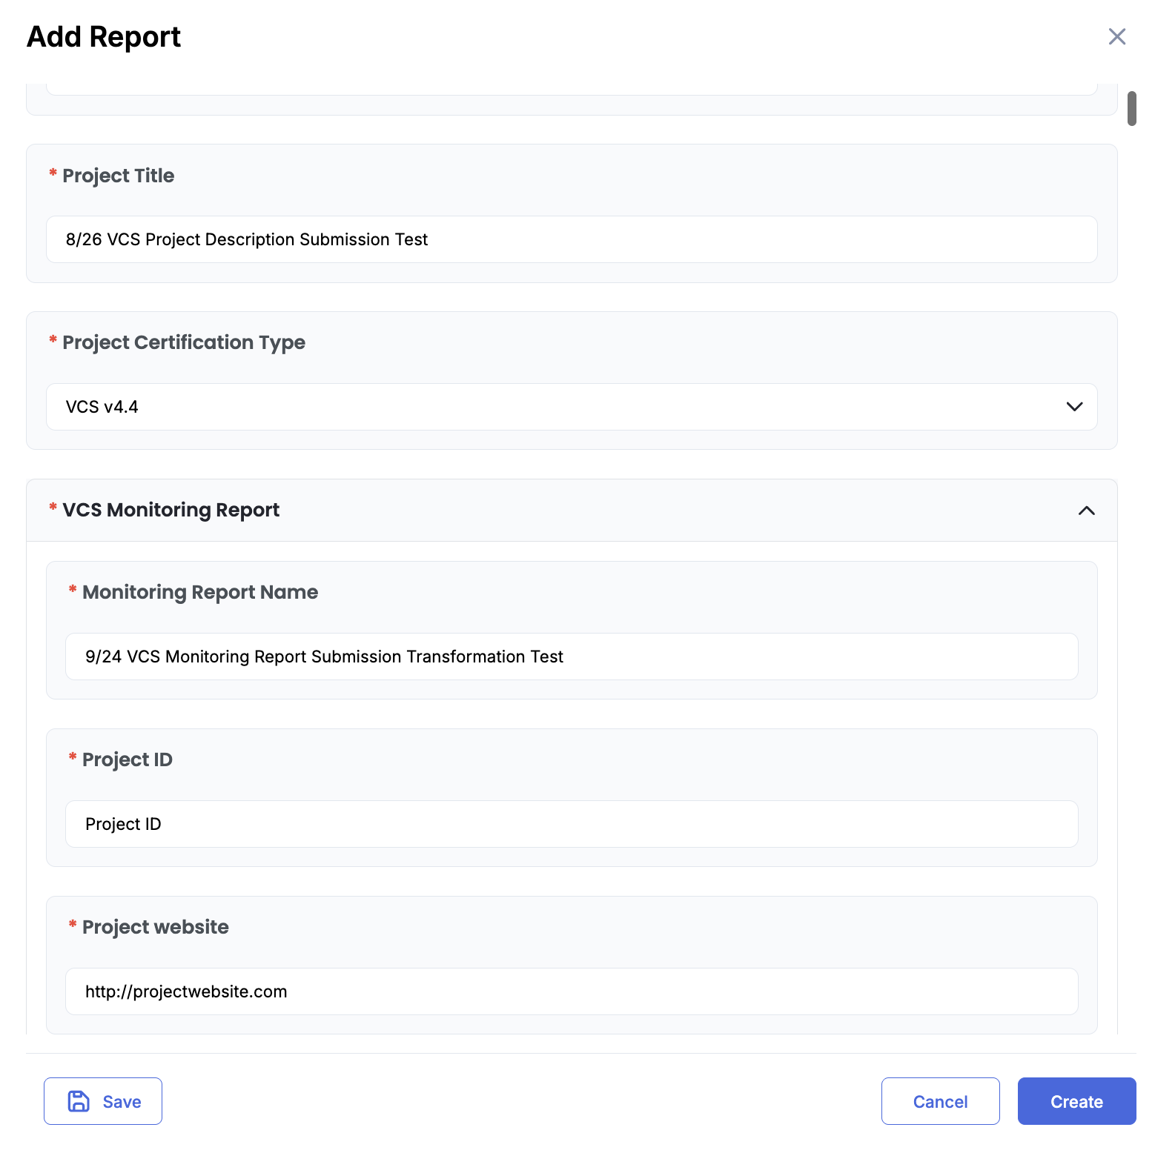The image size is (1155, 1153).
Task: Click the Project ID heading label
Action: point(127,760)
